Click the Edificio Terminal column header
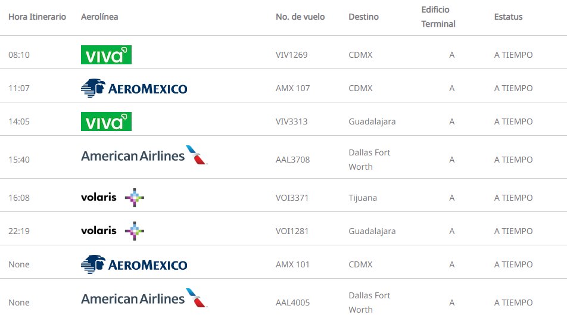This screenshot has height=318, width=567. click(438, 17)
